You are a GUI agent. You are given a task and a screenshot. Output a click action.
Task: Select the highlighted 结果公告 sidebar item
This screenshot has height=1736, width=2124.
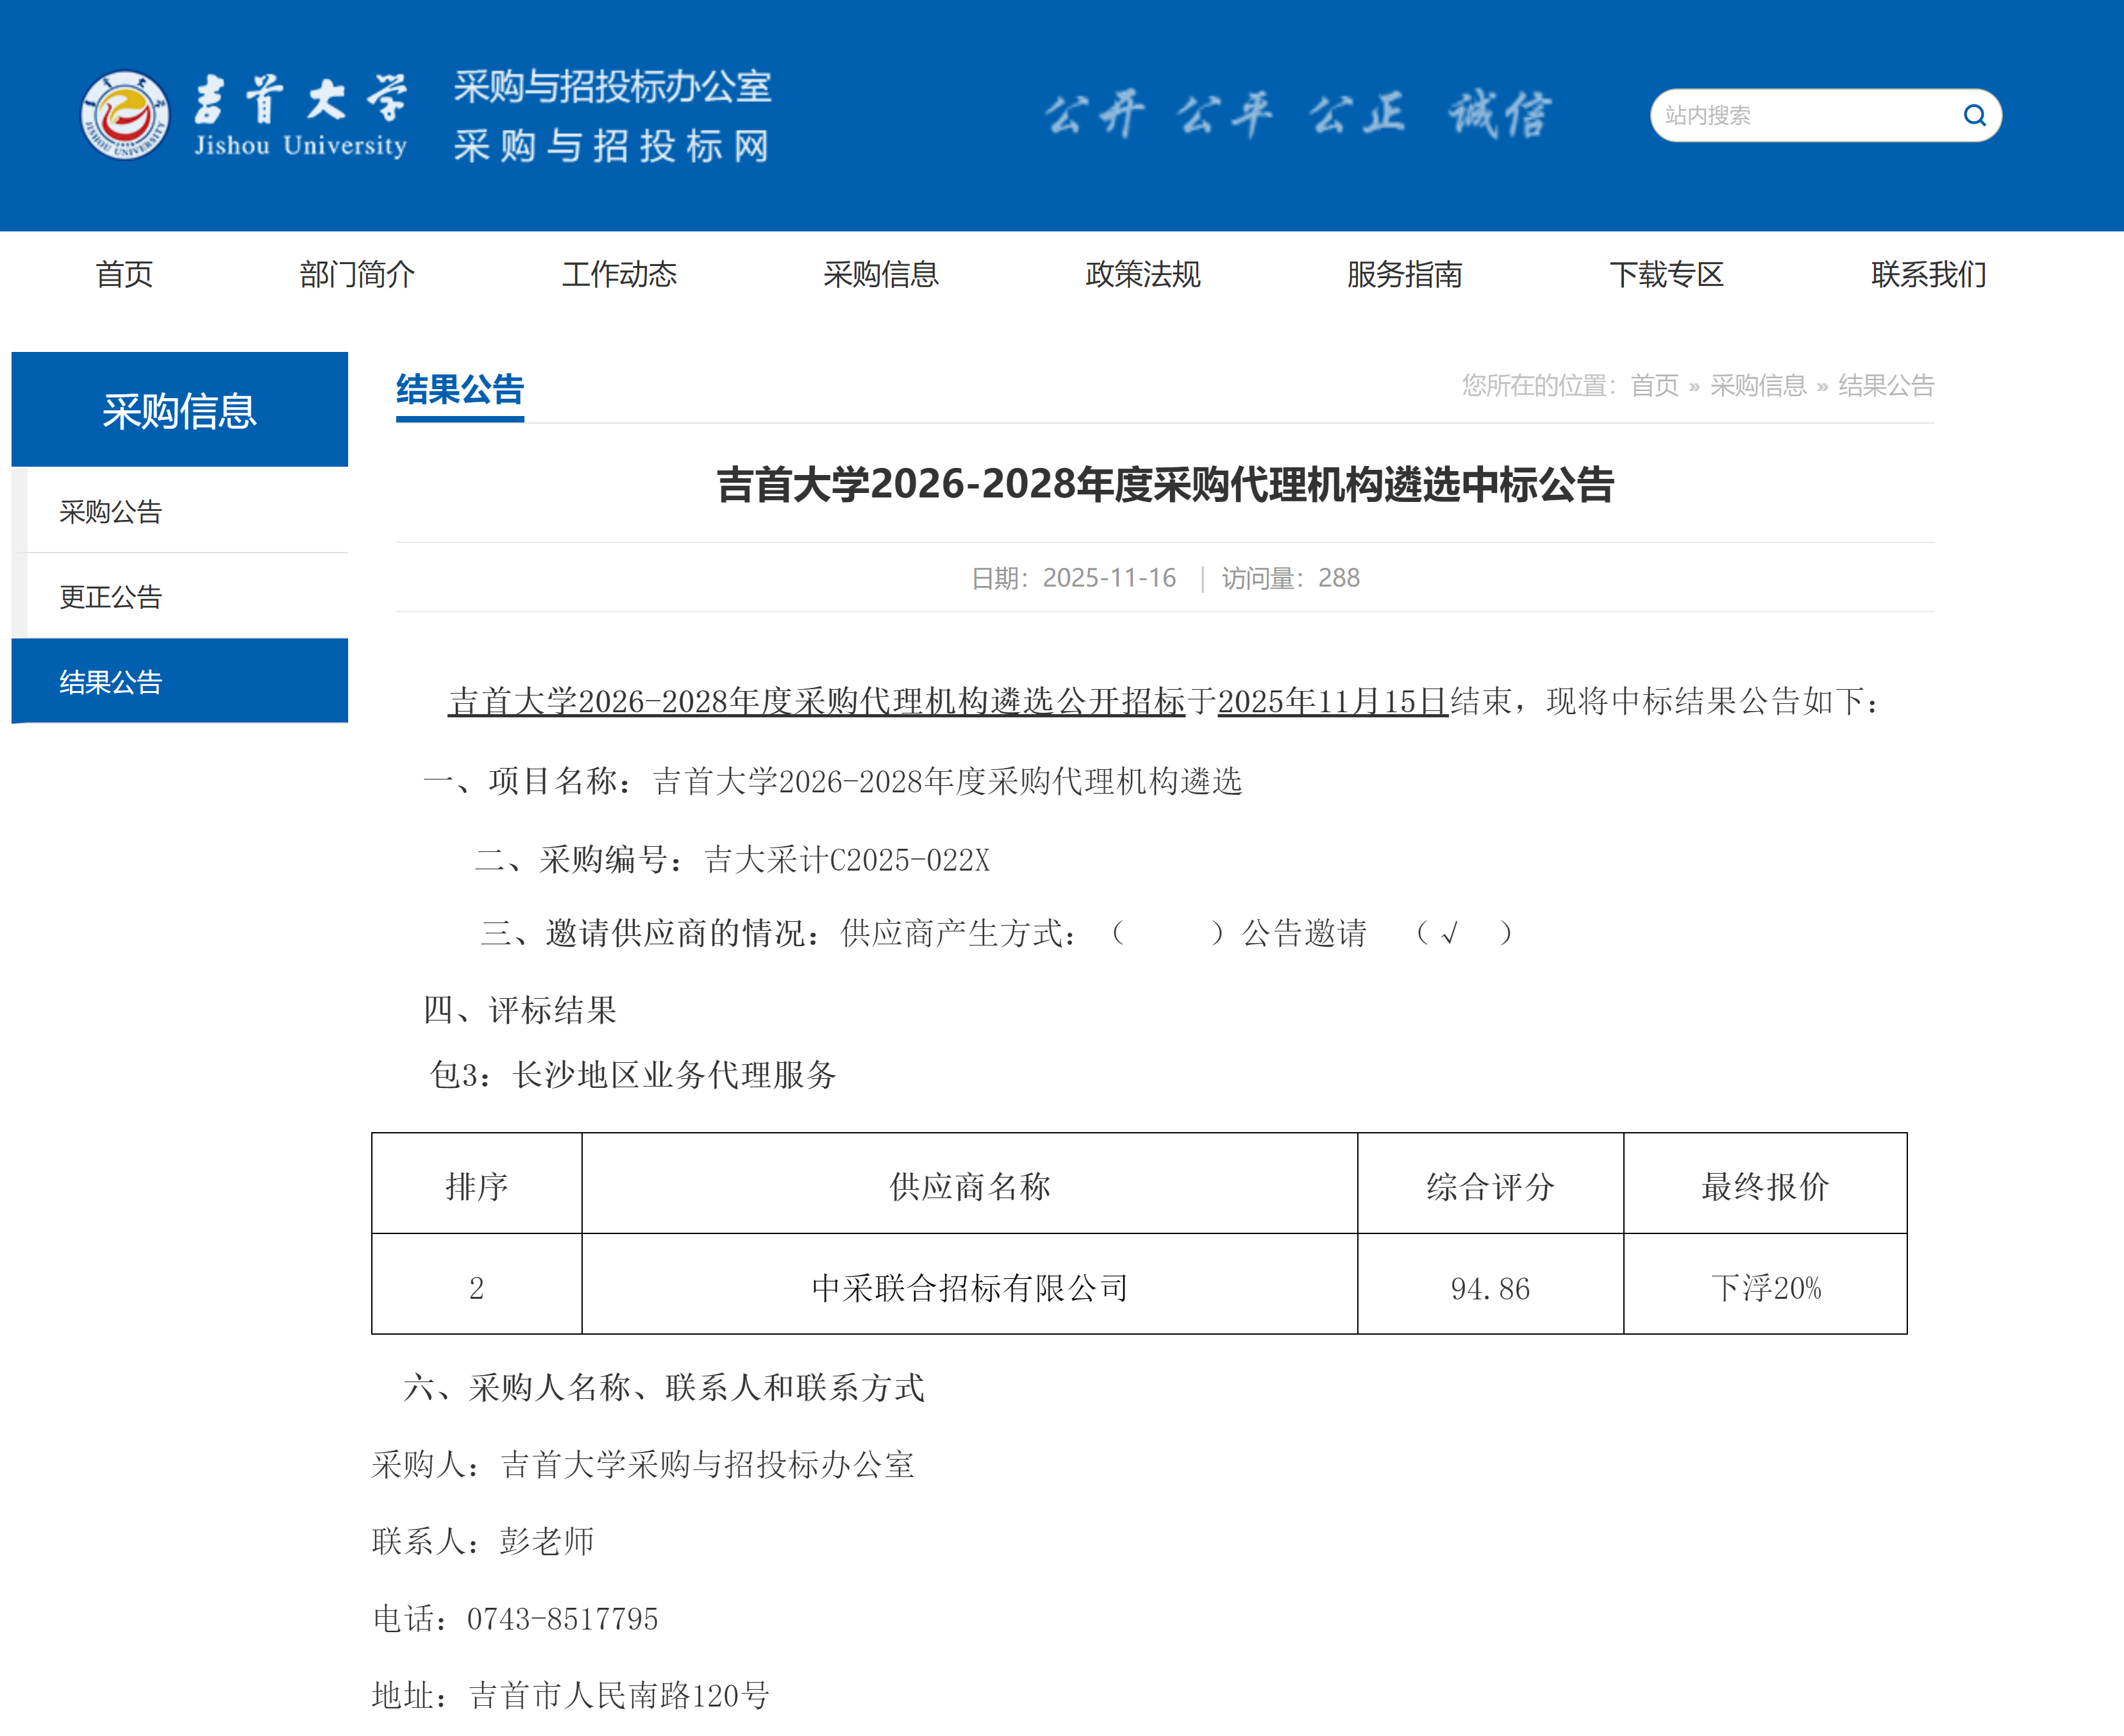coord(111,682)
